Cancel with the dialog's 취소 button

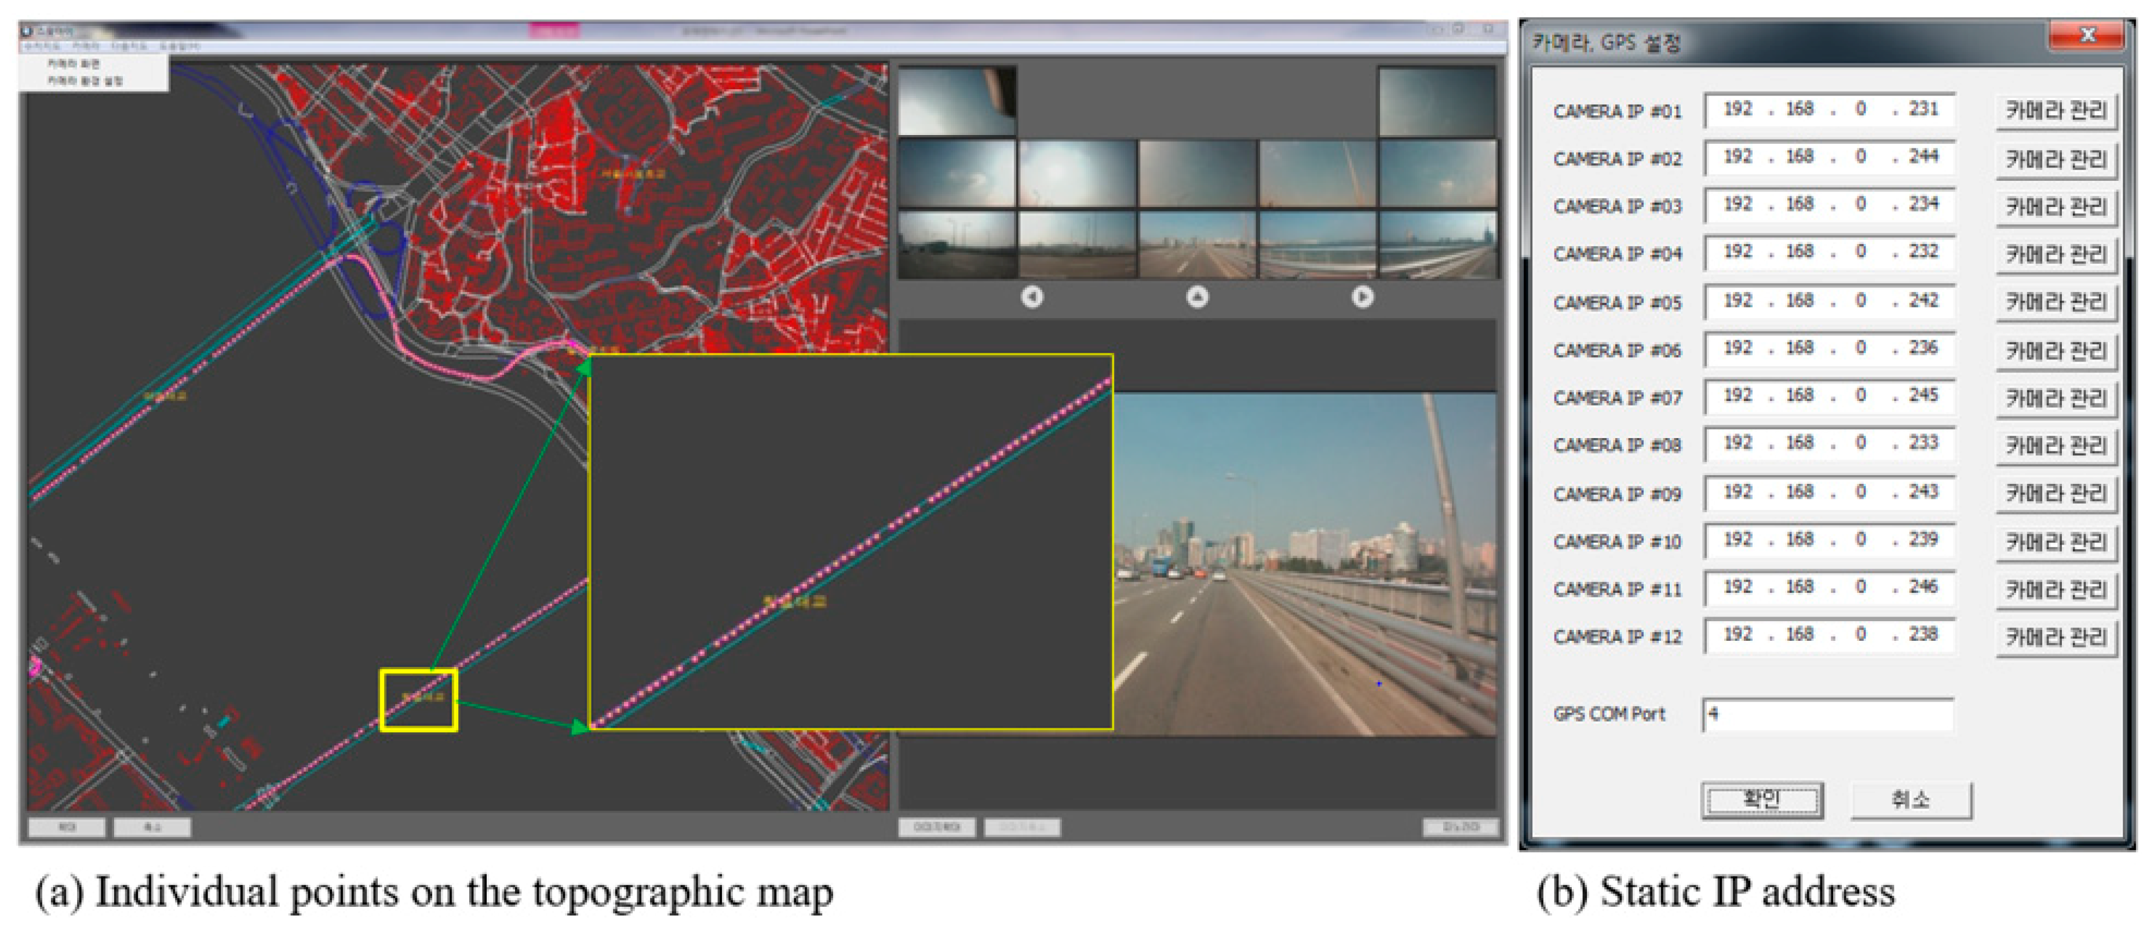click(x=1911, y=800)
